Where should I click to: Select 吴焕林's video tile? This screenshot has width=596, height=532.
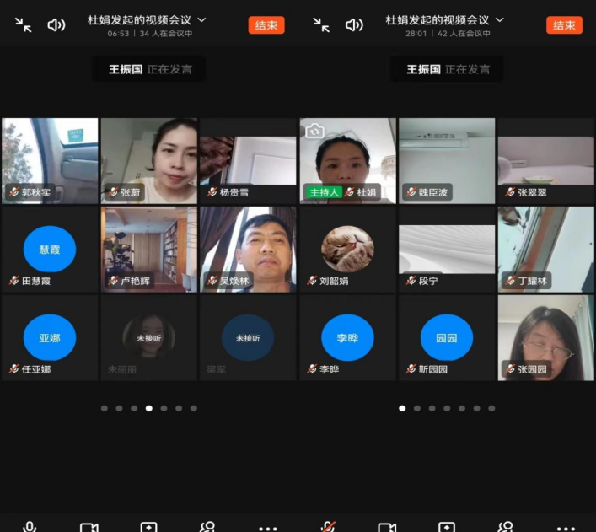click(x=248, y=250)
